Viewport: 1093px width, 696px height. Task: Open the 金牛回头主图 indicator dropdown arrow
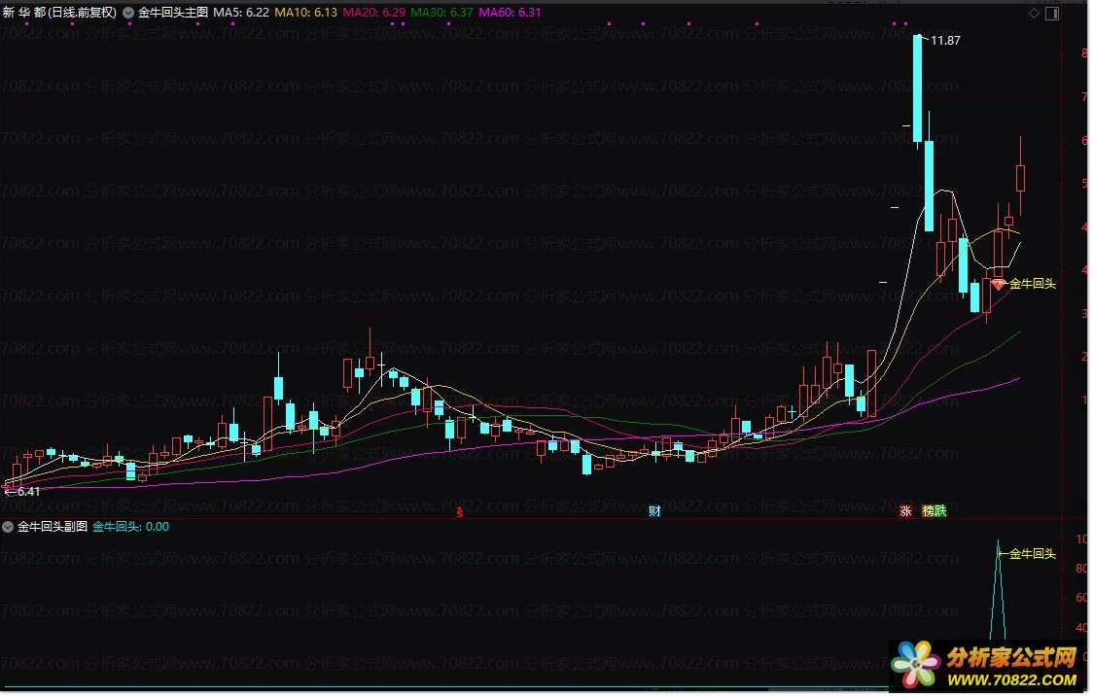[x=128, y=13]
